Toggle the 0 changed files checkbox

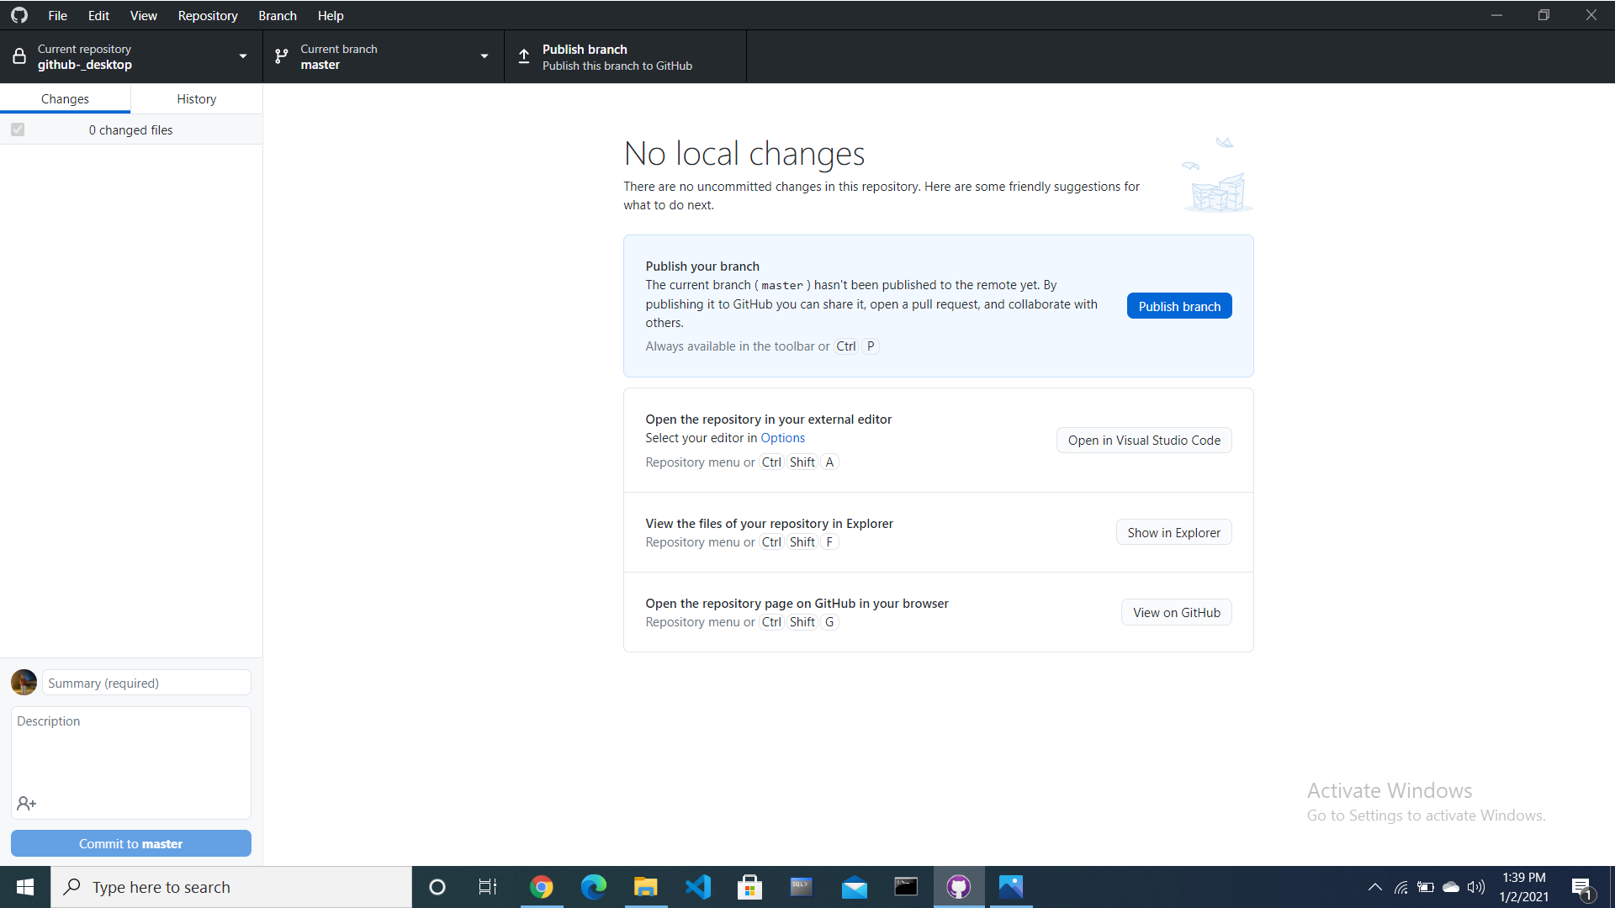coord(18,129)
